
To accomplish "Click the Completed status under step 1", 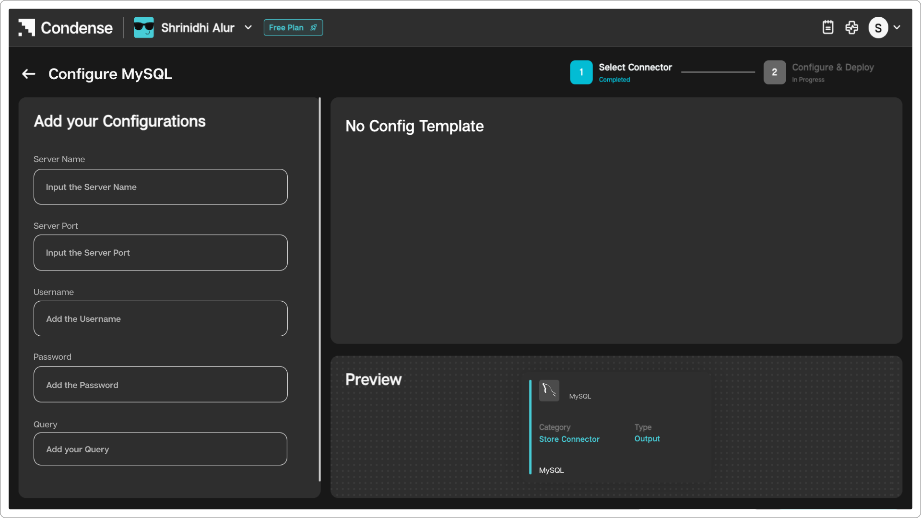I will click(614, 80).
